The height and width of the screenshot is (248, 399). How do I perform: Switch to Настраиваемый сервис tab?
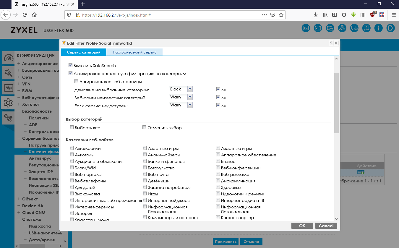pos(135,52)
